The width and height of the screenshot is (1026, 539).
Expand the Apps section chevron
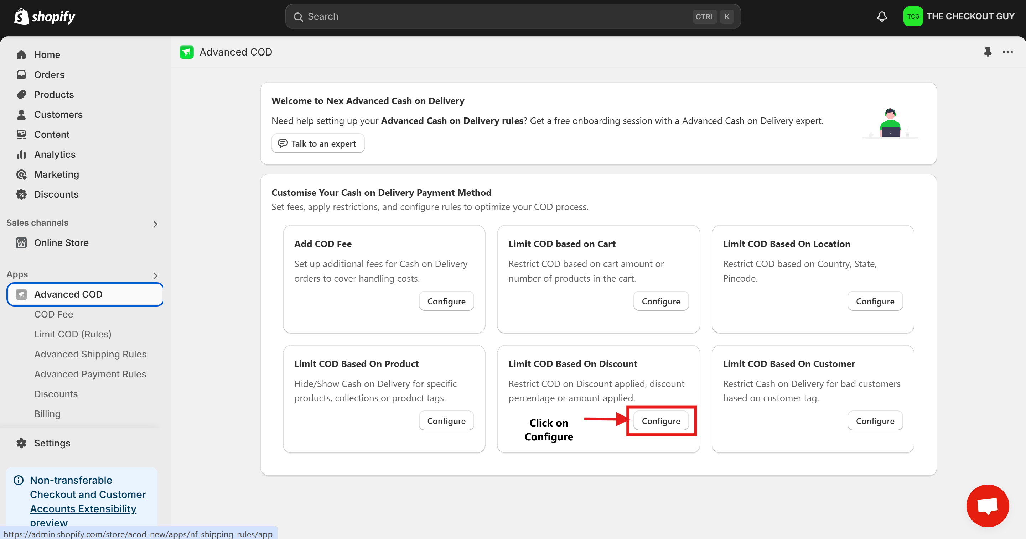tap(155, 276)
